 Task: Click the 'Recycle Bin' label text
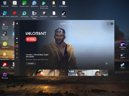pyautogui.click(x=5, y=6)
